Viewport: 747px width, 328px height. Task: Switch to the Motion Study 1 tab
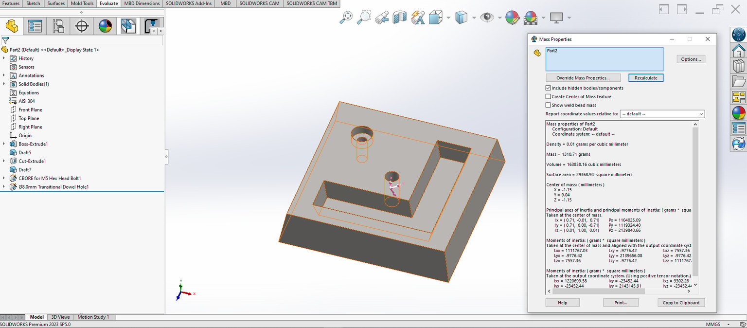click(x=93, y=317)
